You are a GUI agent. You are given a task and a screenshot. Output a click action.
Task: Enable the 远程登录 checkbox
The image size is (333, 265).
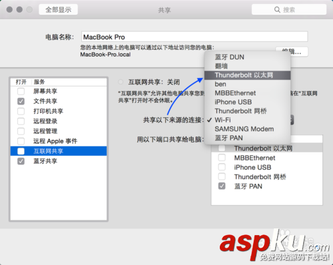pyautogui.click(x=21, y=121)
